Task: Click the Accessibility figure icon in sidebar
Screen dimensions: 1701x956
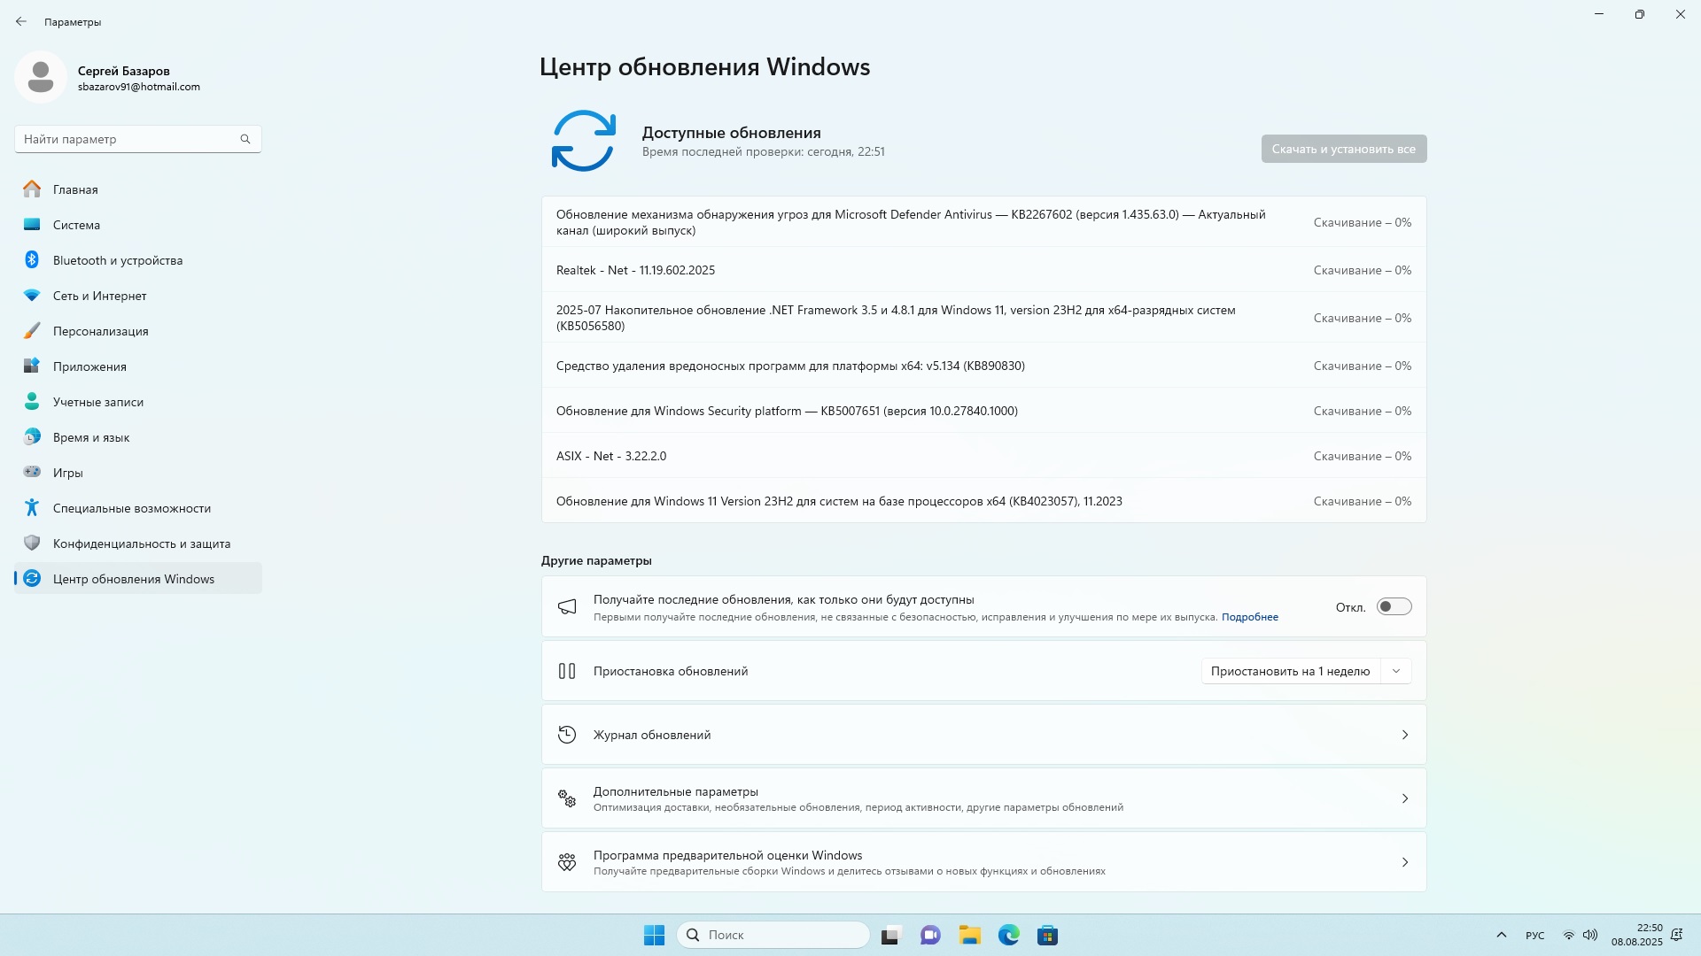Action: tap(32, 508)
